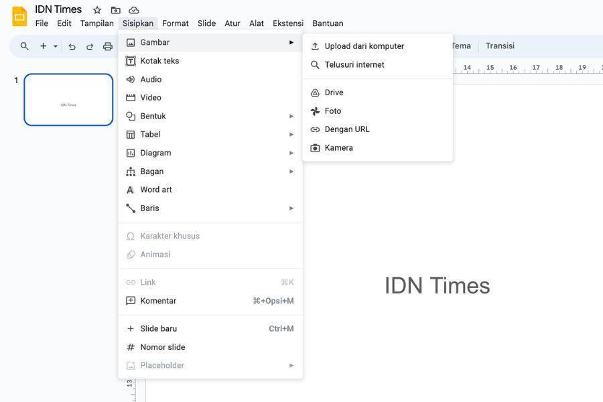Insert a Slide baru

(x=210, y=328)
